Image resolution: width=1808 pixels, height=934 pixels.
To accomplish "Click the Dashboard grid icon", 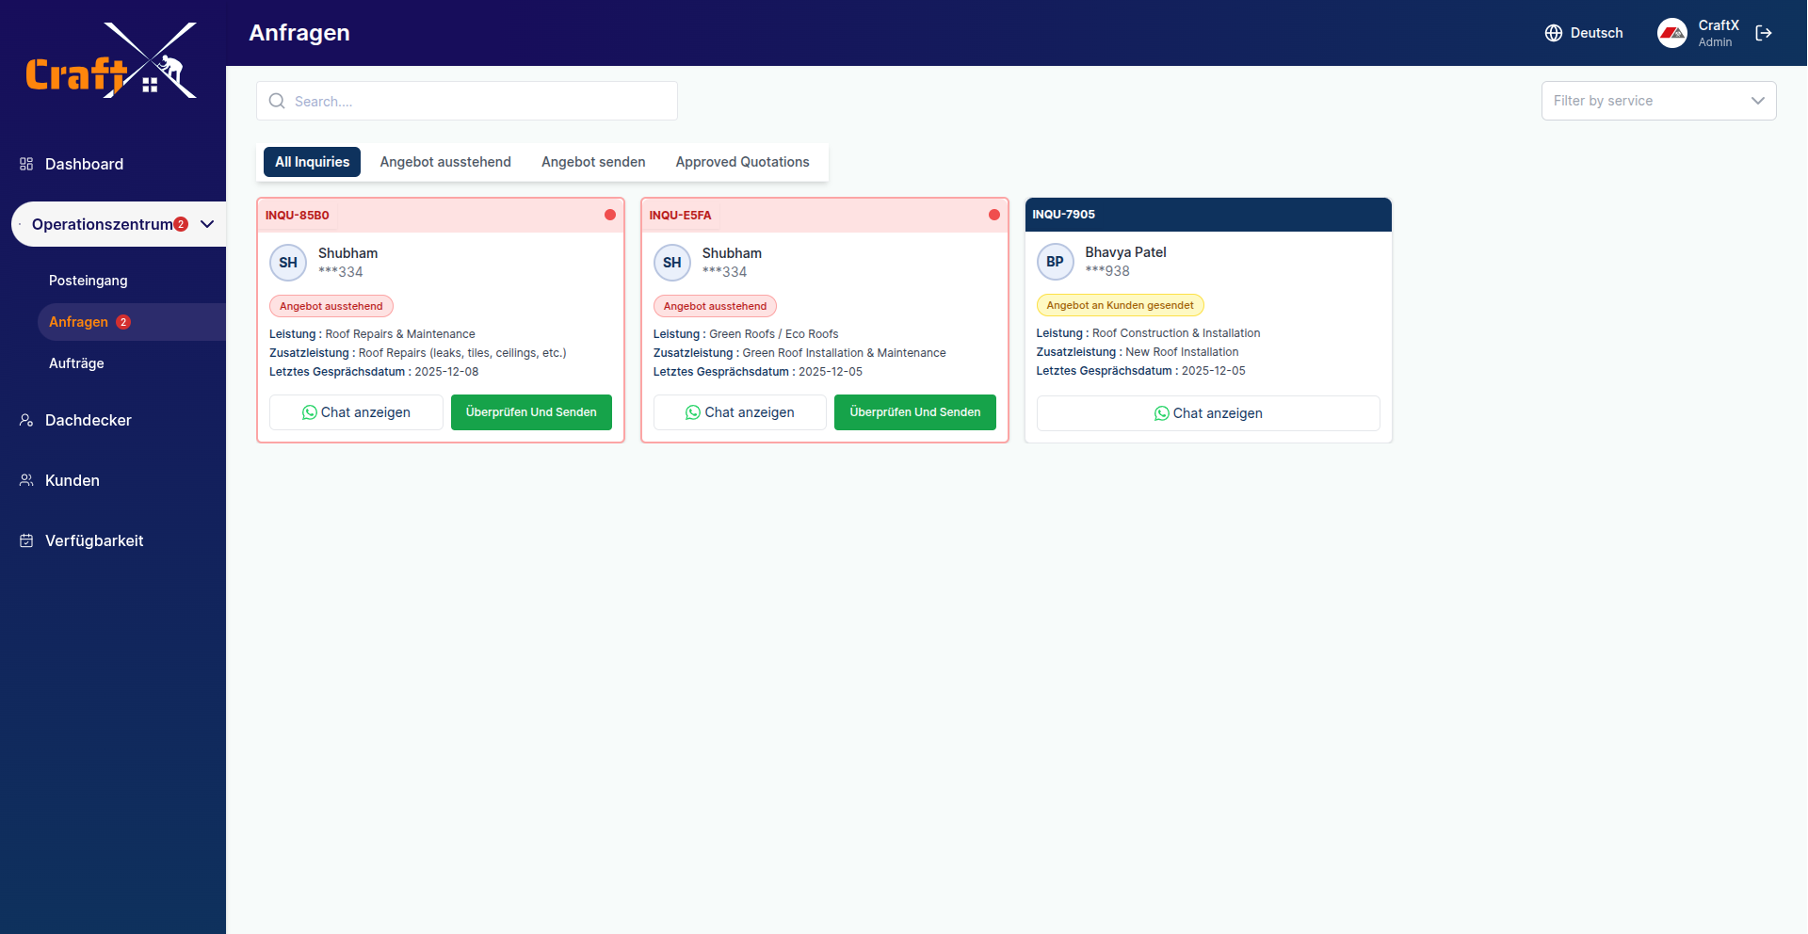I will [26, 164].
